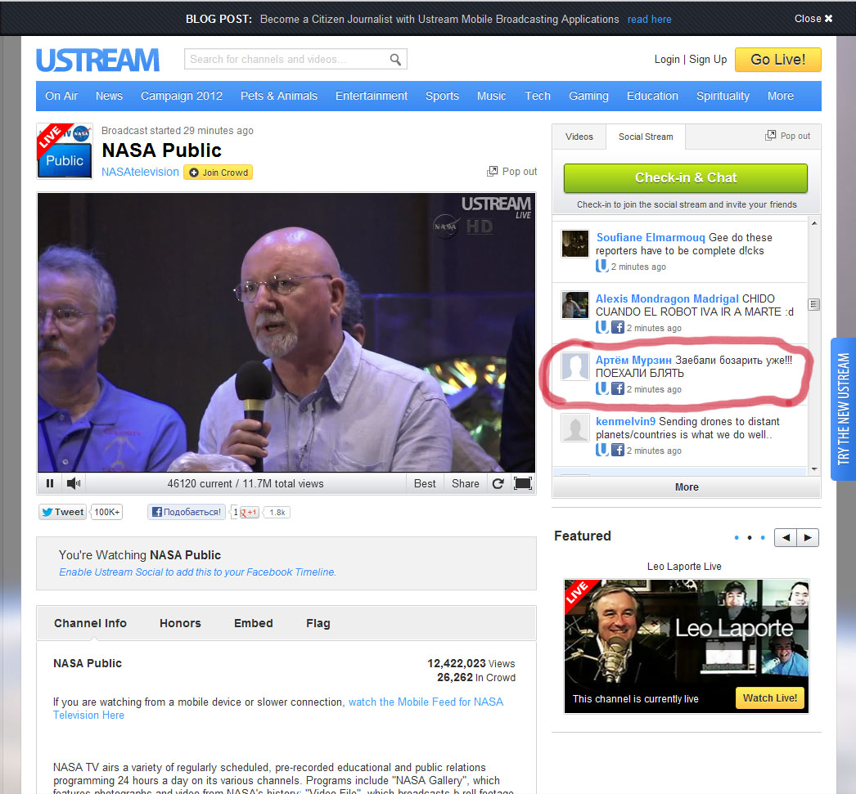Open the Sports category
The image size is (856, 794).
coord(442,96)
